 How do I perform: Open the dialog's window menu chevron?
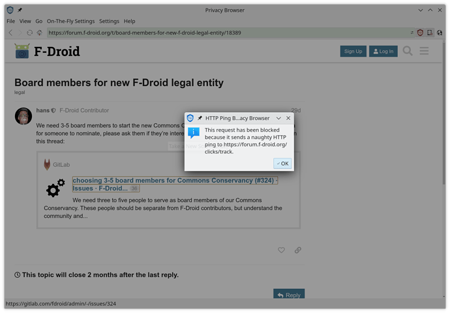click(278, 118)
